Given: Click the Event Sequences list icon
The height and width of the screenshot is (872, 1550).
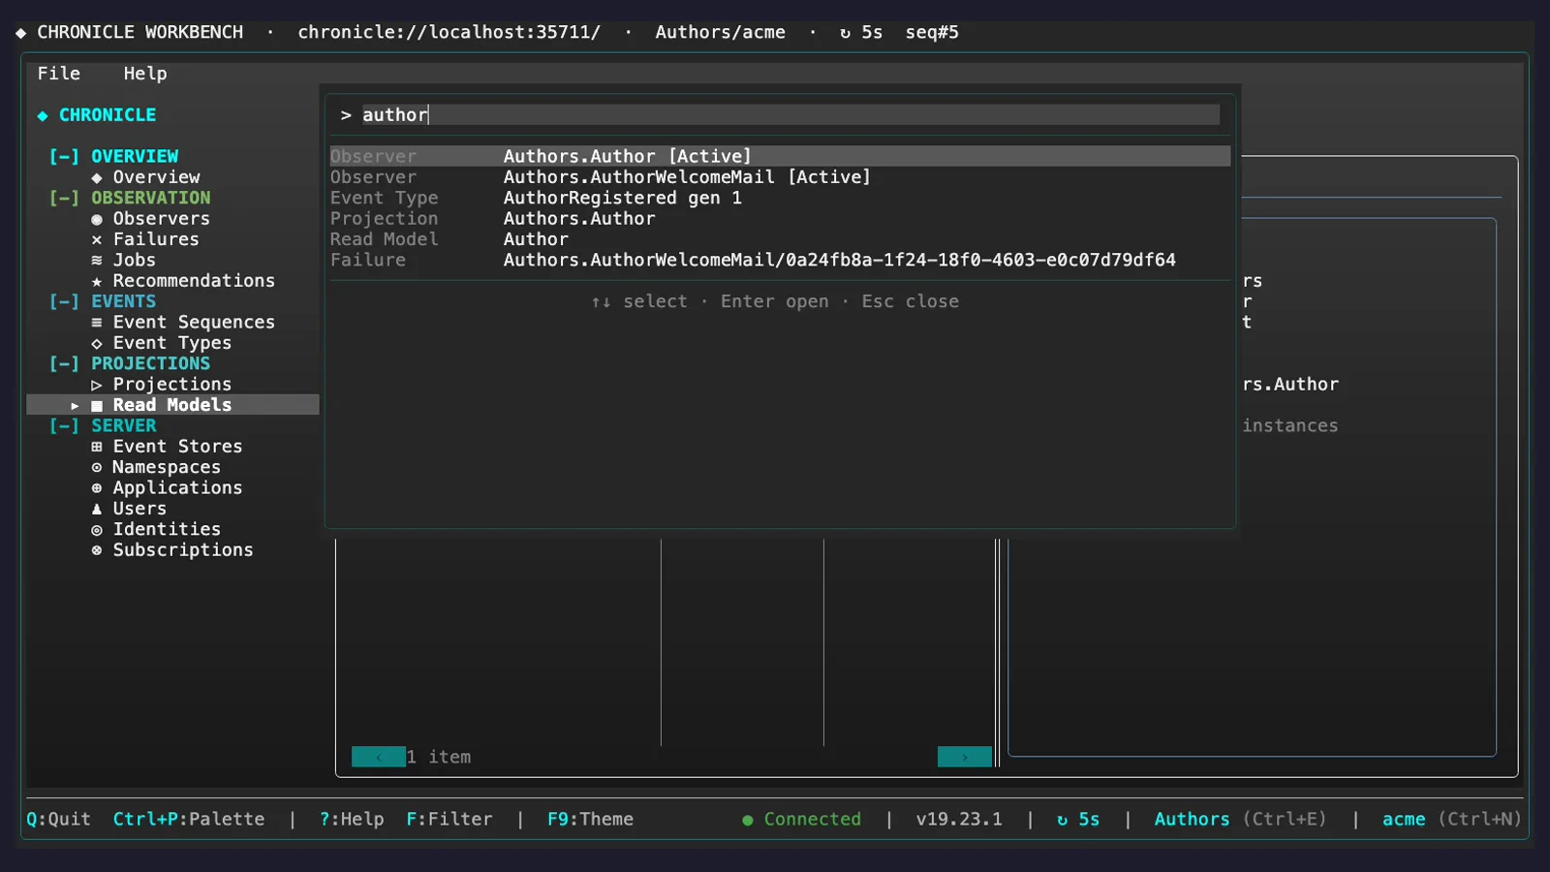Looking at the screenshot, I should tap(97, 323).
